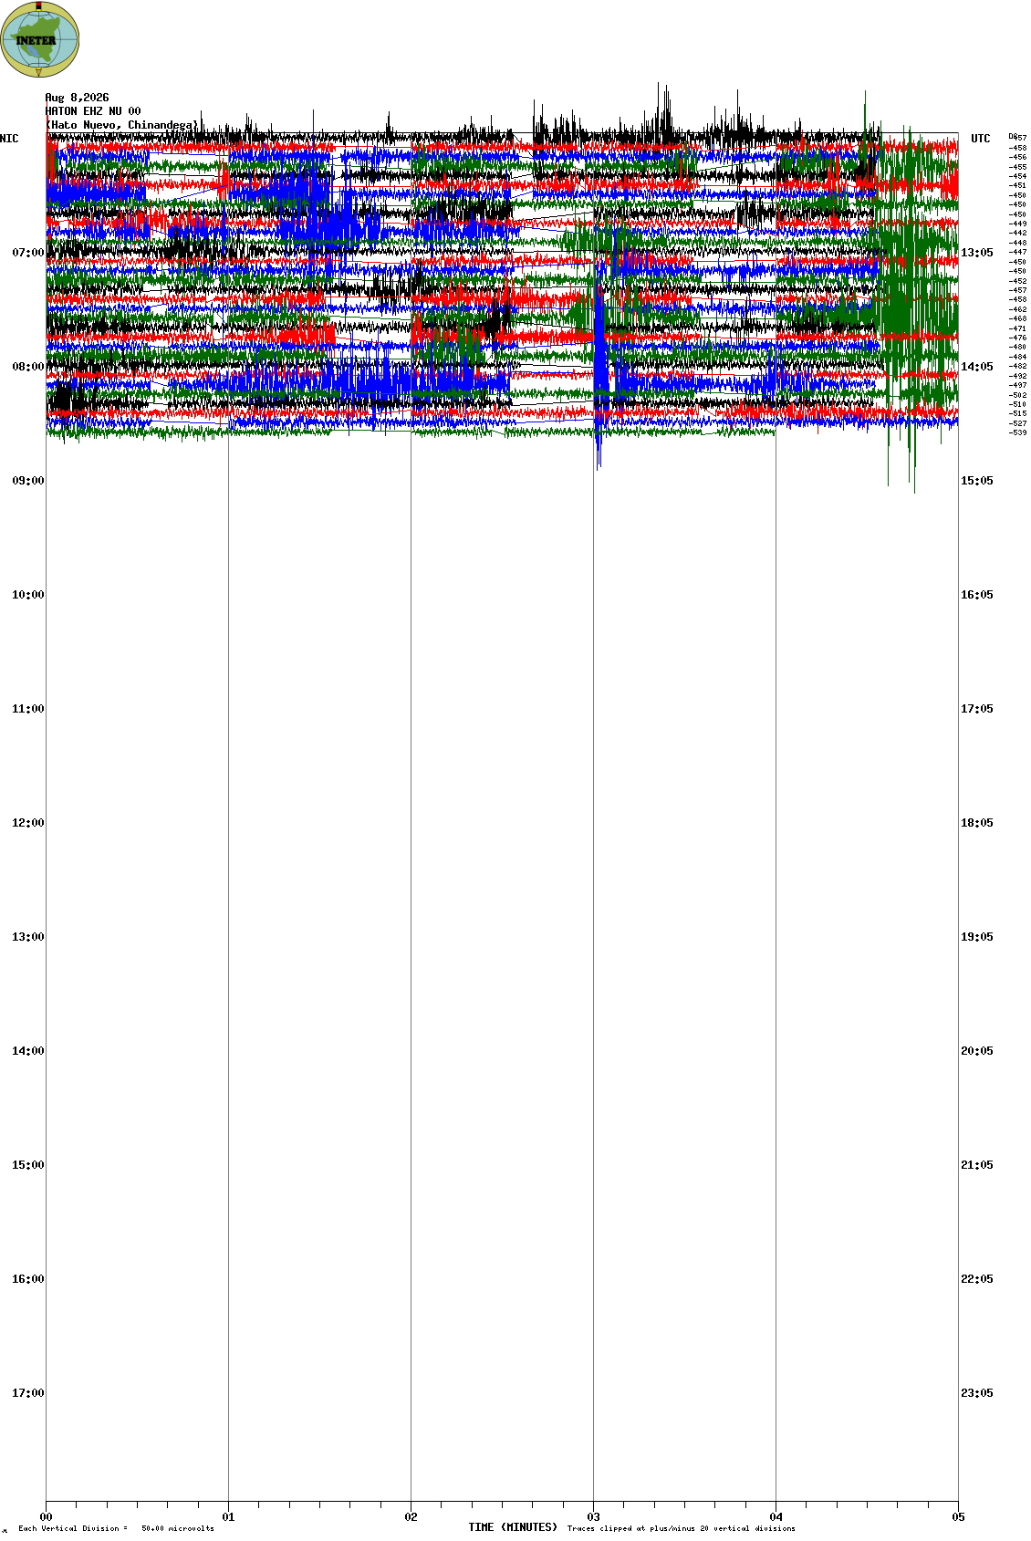Image resolution: width=1031 pixels, height=1541 pixels.
Task: Click the 17:00 local time label
Action: tap(27, 1393)
